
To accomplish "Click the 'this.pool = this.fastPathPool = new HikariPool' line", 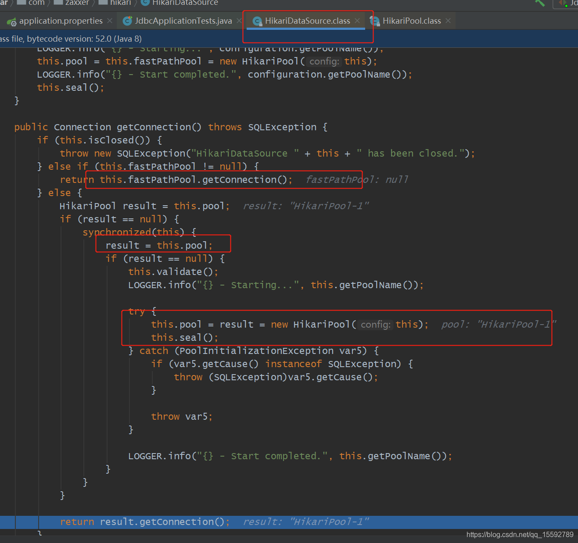I will (x=207, y=61).
